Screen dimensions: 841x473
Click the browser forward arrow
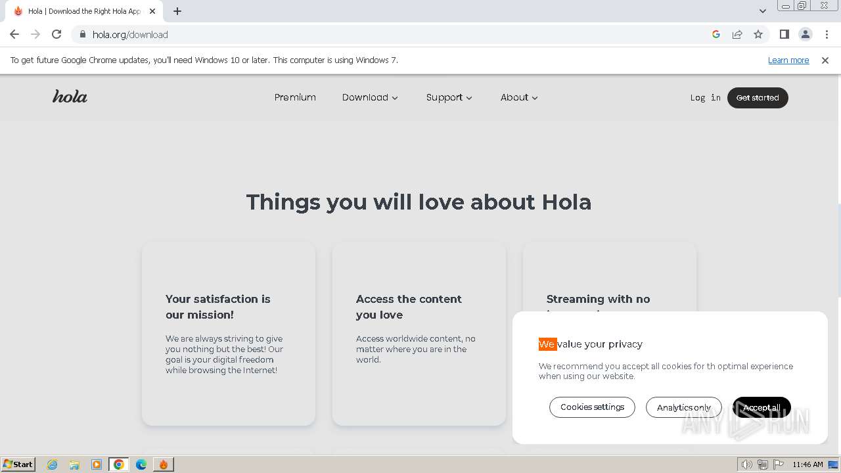(35, 34)
